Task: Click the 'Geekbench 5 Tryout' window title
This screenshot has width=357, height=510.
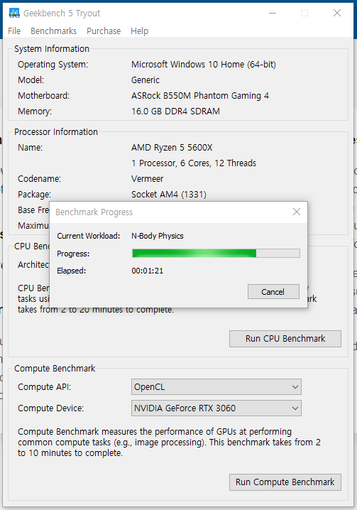Action: 62,13
